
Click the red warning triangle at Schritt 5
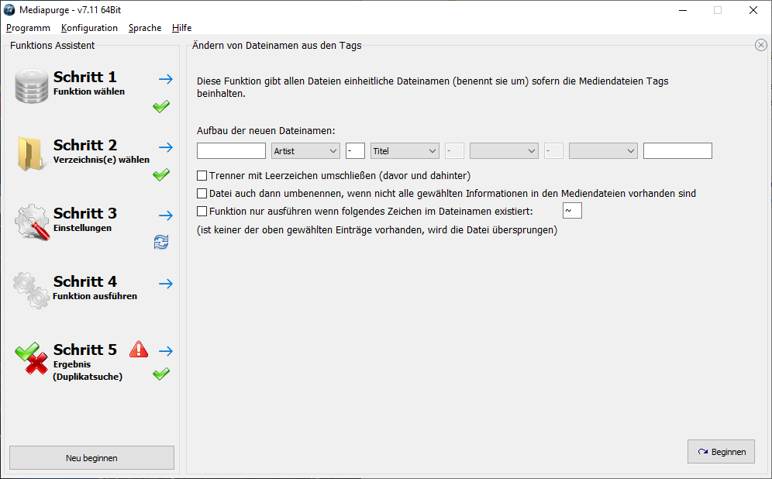click(x=139, y=350)
